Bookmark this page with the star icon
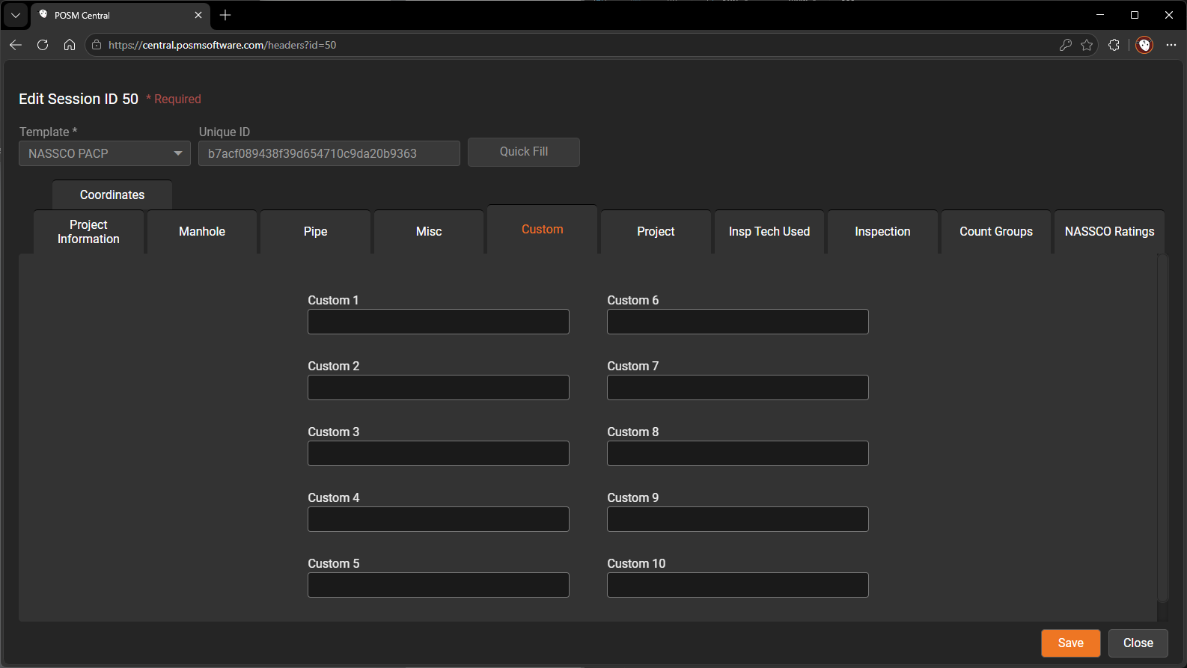This screenshot has width=1187, height=668. tap(1087, 45)
